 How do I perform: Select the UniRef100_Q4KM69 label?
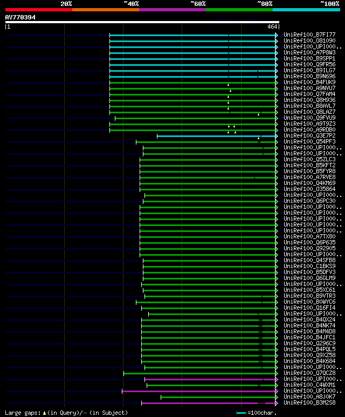309,183
